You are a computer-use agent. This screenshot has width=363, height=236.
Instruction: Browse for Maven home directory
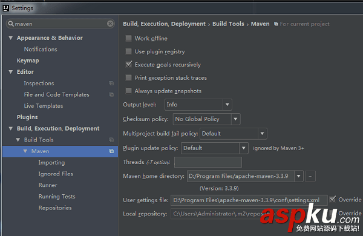pos(310,176)
